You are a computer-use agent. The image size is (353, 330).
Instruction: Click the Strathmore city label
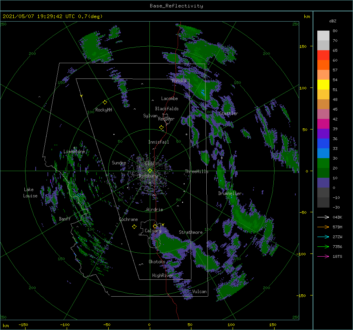[191, 232]
